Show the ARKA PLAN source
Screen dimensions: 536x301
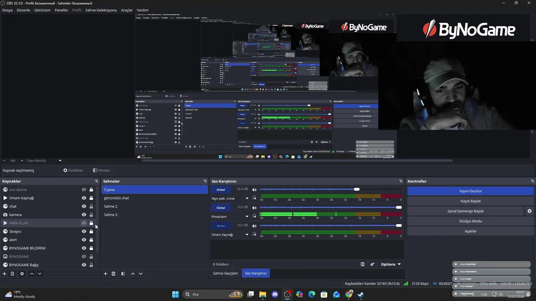pos(84,223)
